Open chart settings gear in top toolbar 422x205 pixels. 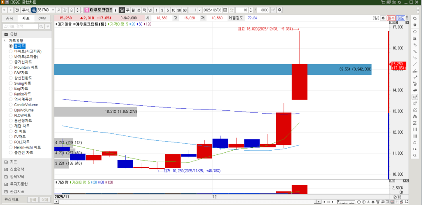280,10
